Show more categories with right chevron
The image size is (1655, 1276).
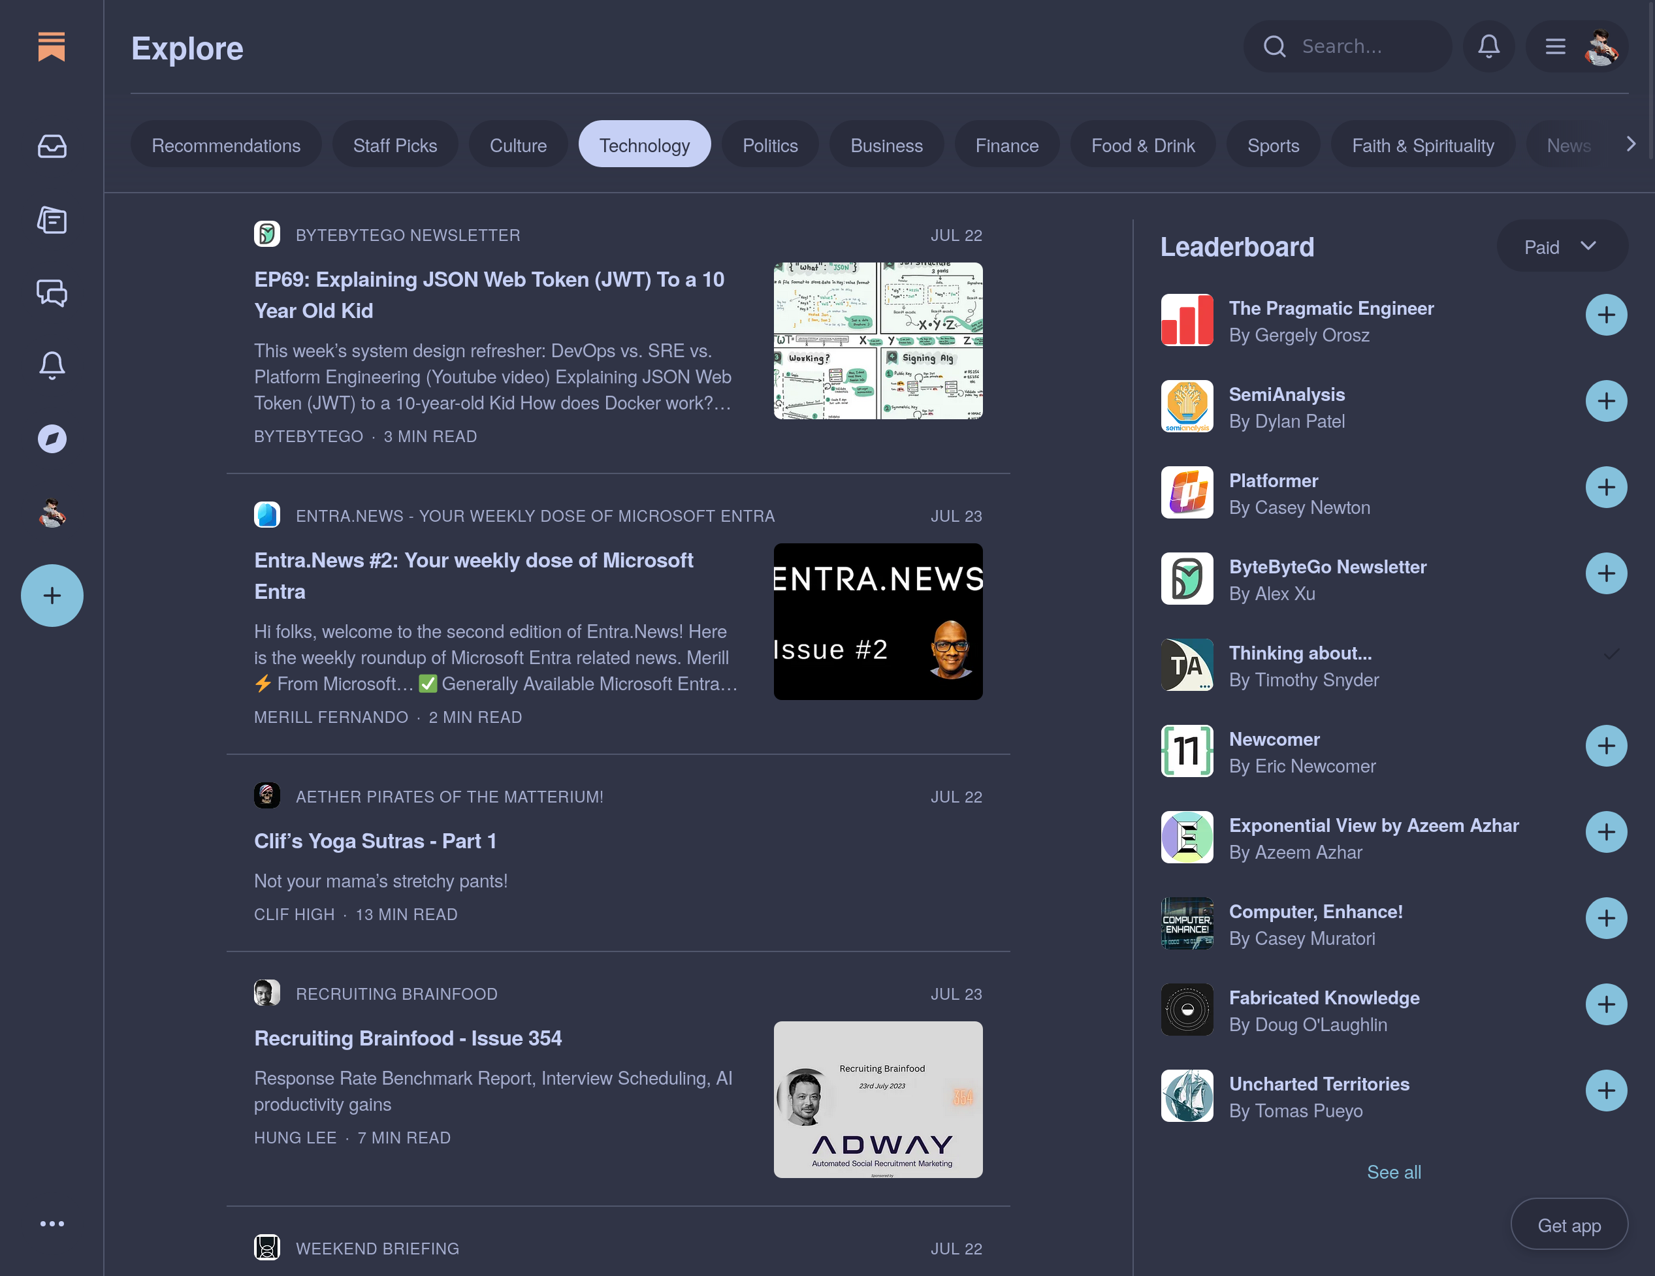point(1631,144)
